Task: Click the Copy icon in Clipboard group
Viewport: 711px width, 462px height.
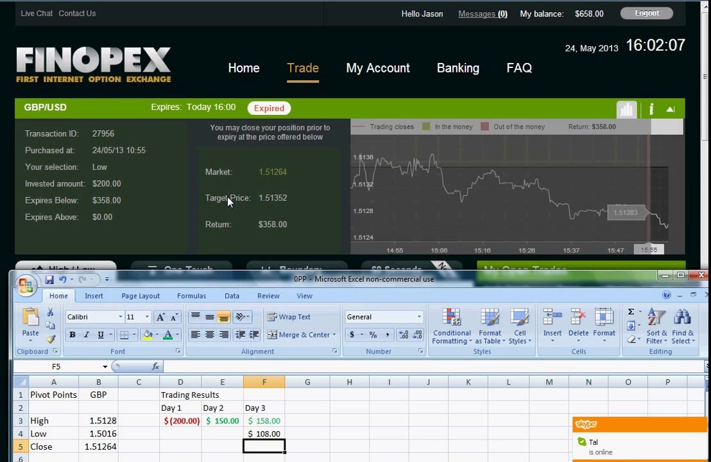Action: click(x=50, y=325)
